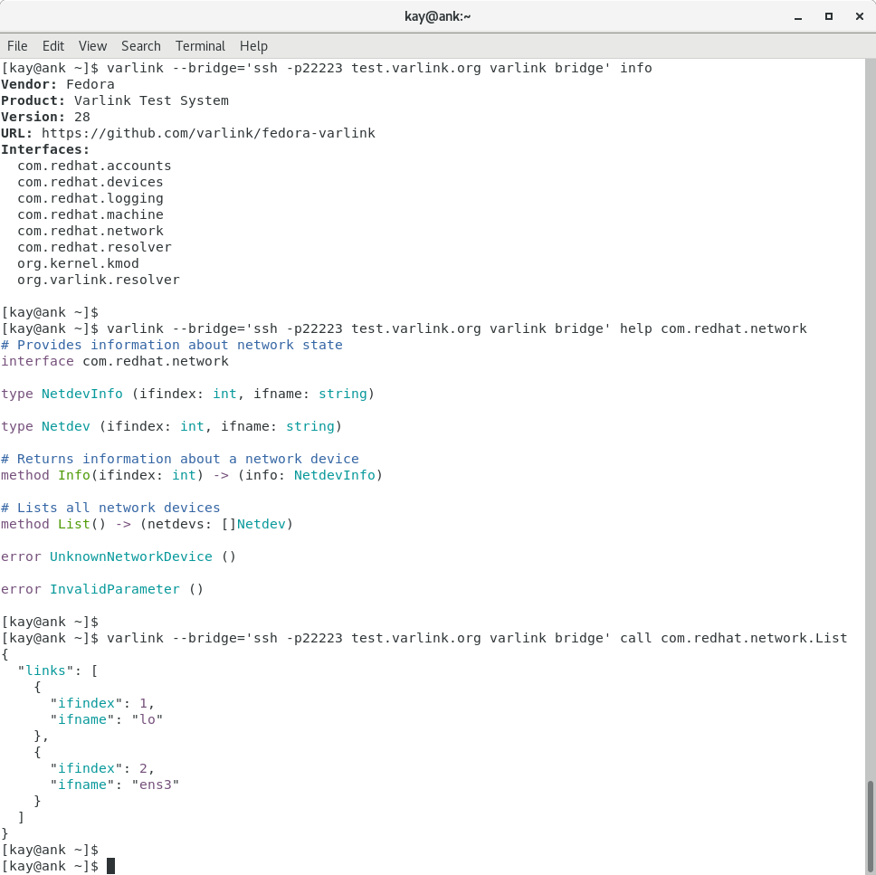Click the org.varlink.resolver interface line
The image size is (876, 875).
[x=99, y=280]
